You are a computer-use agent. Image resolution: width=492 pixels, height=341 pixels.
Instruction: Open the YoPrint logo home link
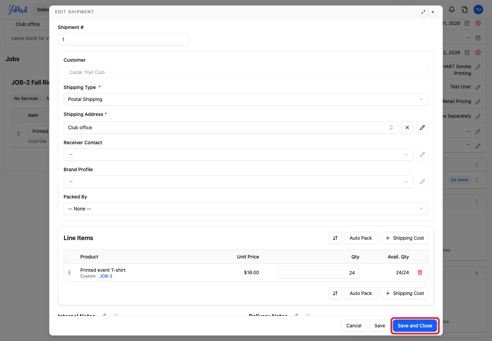click(18, 10)
